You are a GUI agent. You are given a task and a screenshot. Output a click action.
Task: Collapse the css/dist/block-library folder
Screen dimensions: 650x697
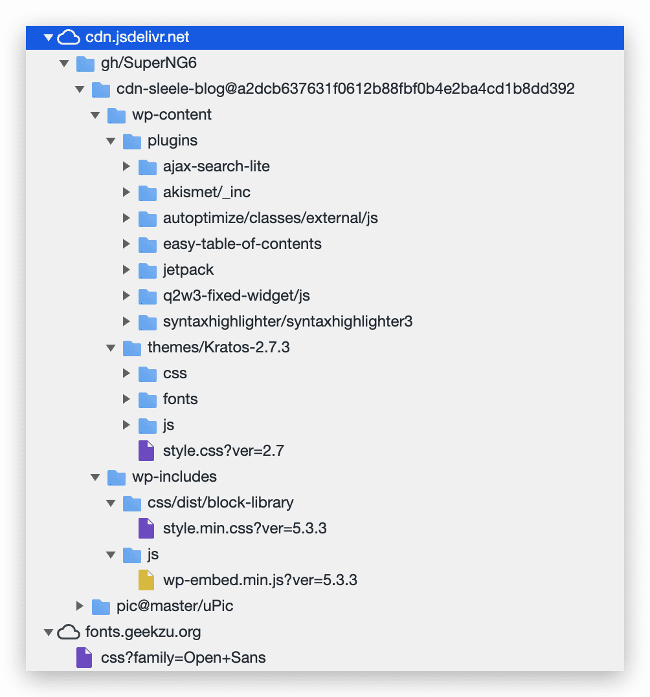coord(111,503)
